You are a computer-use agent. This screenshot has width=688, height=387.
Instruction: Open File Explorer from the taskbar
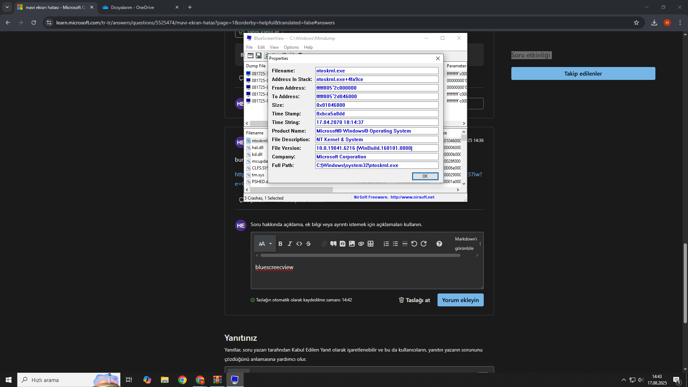coord(164,380)
